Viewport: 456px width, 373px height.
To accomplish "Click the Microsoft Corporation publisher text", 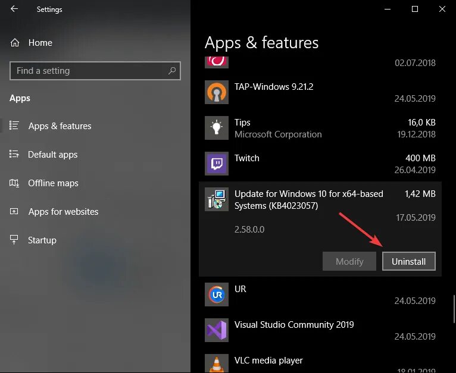I will point(278,134).
